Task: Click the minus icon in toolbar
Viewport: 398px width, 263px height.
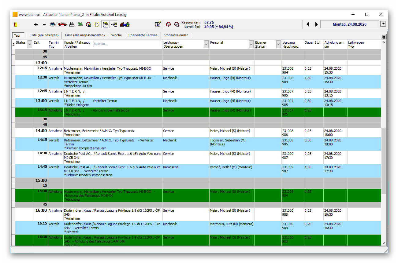Action: coord(44,24)
